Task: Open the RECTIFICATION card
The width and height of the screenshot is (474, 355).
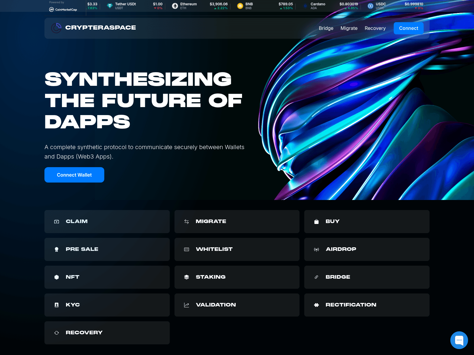Action: click(367, 305)
